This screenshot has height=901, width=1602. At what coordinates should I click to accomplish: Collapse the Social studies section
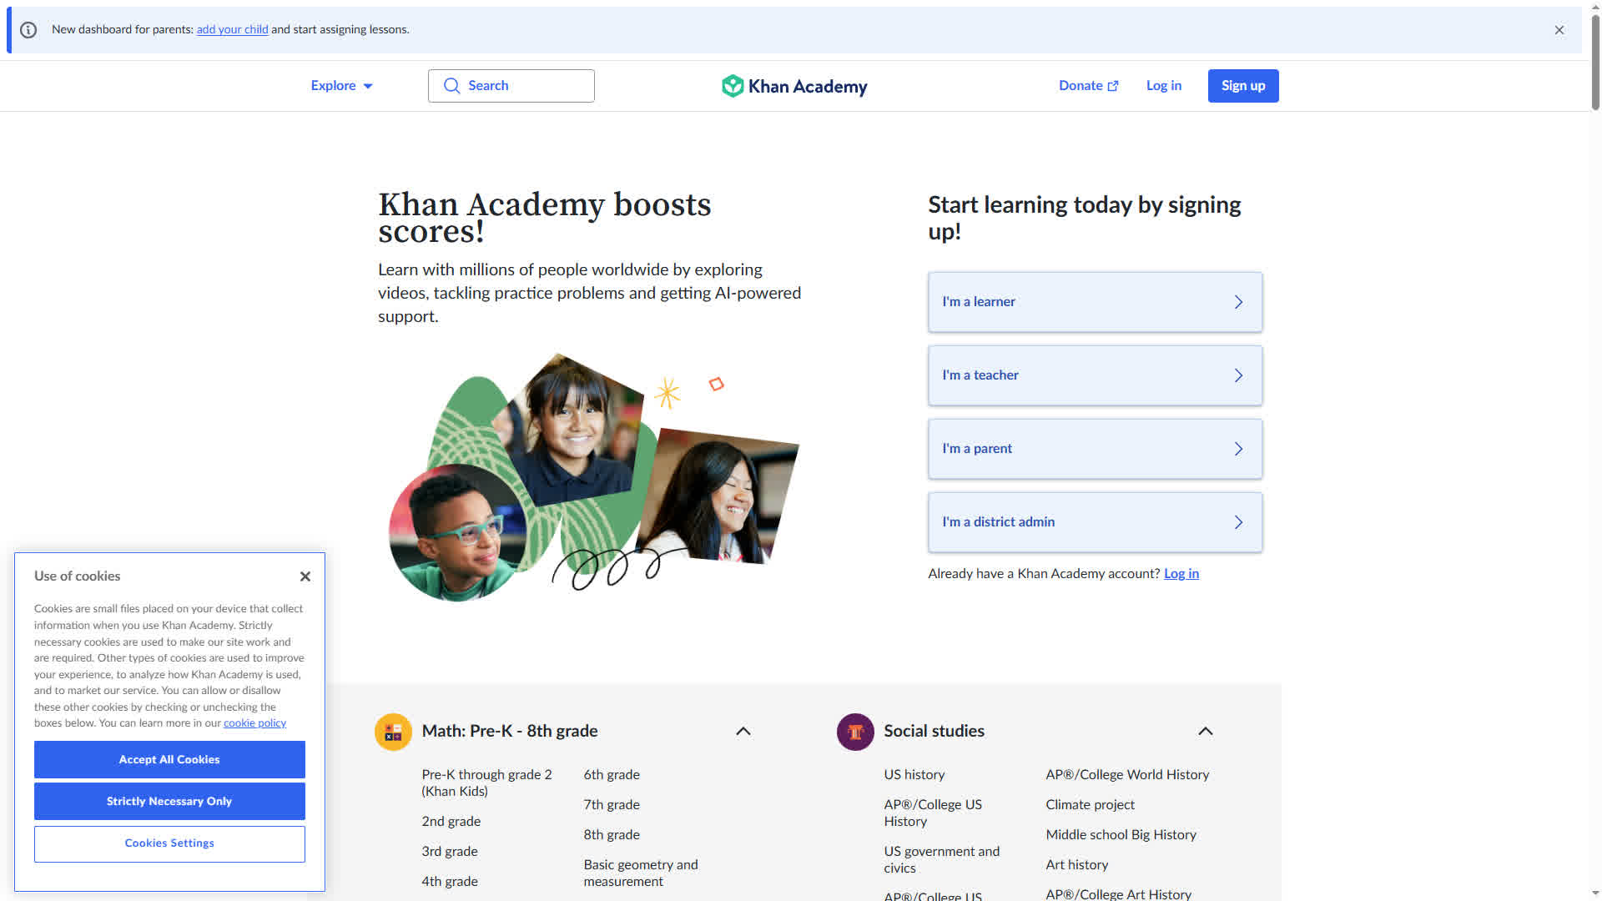click(x=1206, y=732)
